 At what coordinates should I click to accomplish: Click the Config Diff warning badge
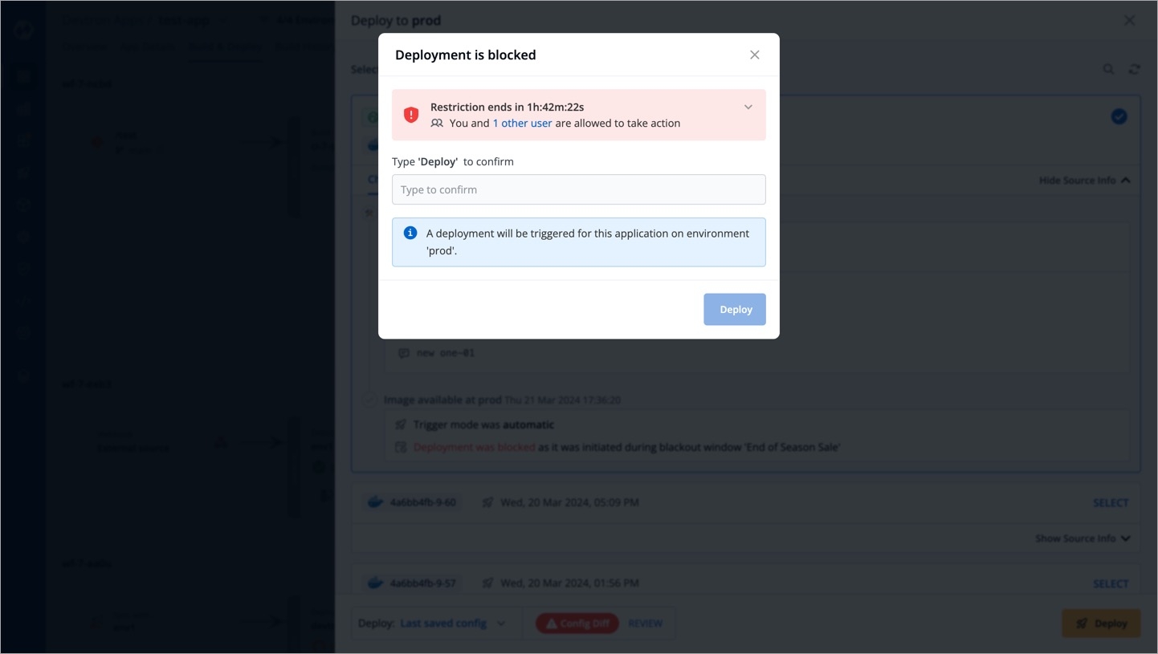click(x=577, y=624)
